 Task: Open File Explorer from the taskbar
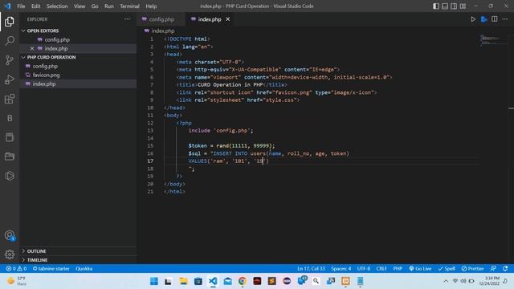(x=183, y=281)
